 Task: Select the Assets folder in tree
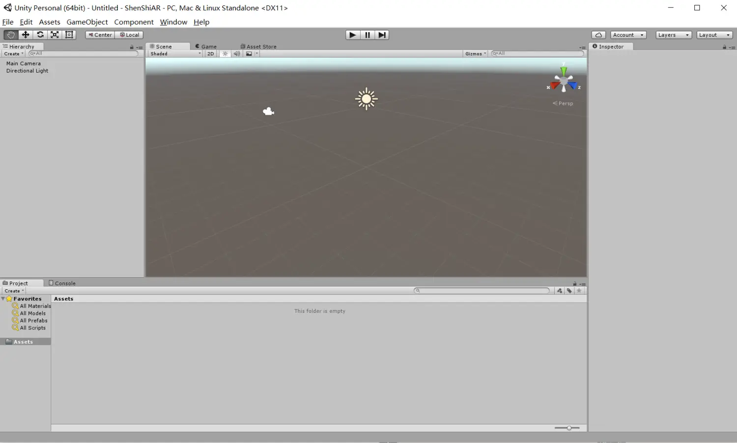coord(26,342)
